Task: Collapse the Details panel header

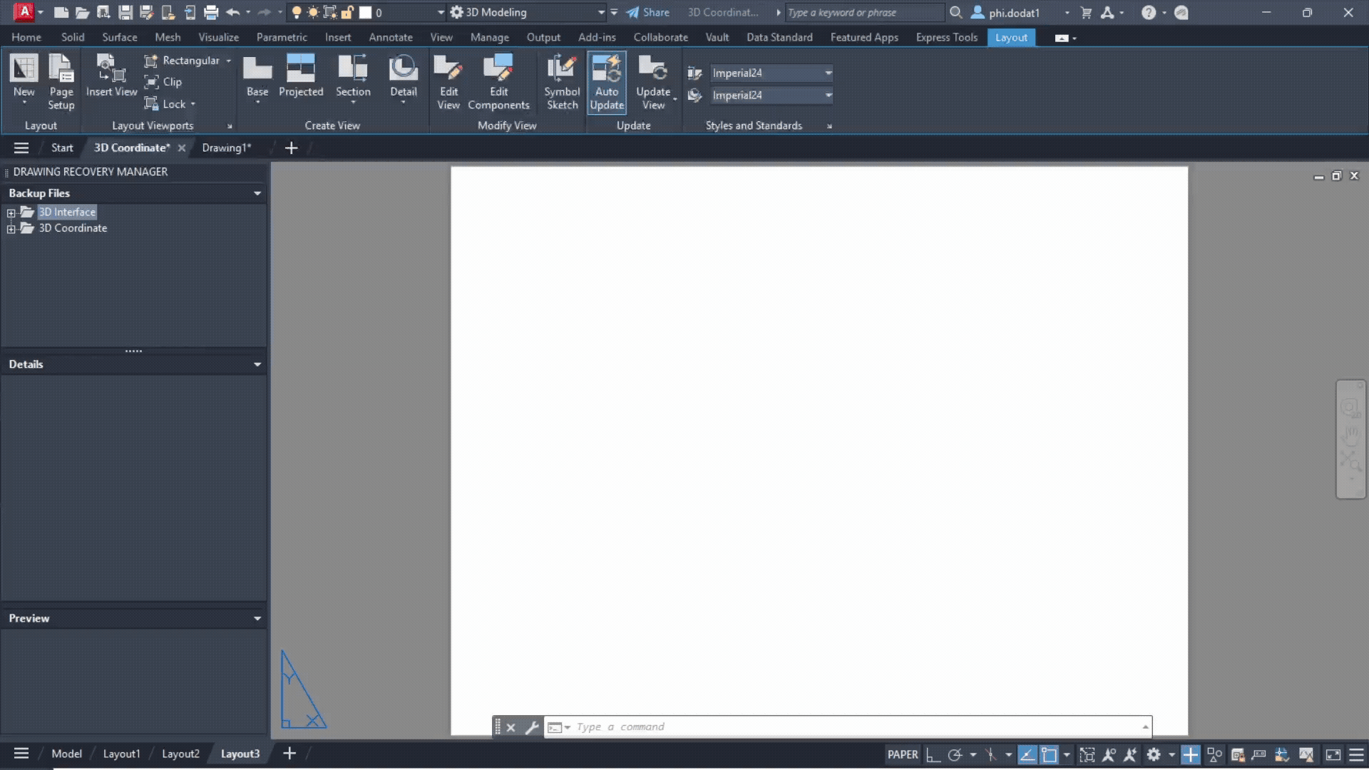Action: [x=257, y=364]
